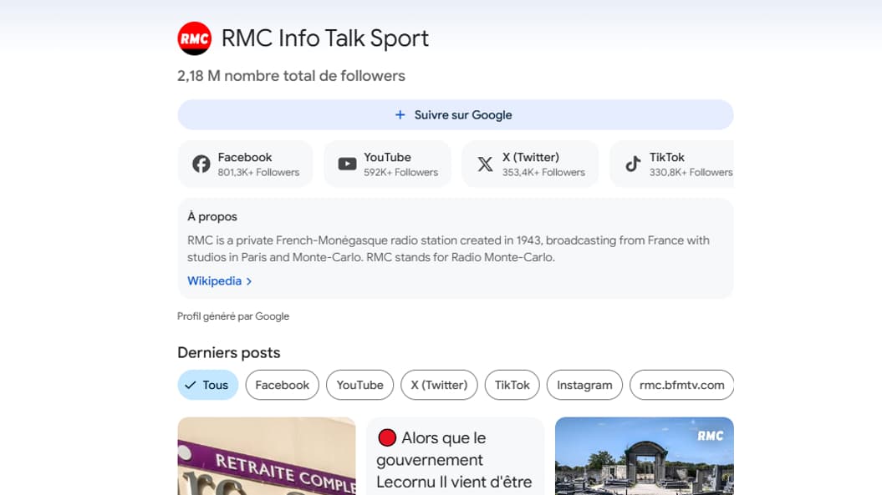Filter latest posts by YouTube
Image resolution: width=882 pixels, height=495 pixels.
tap(359, 385)
